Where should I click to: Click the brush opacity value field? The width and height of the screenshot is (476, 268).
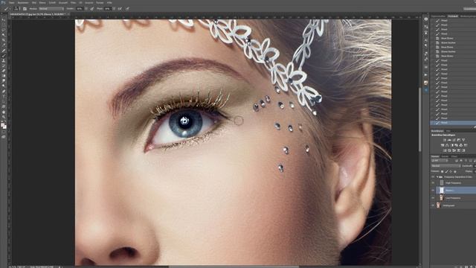pyautogui.click(x=80, y=8)
